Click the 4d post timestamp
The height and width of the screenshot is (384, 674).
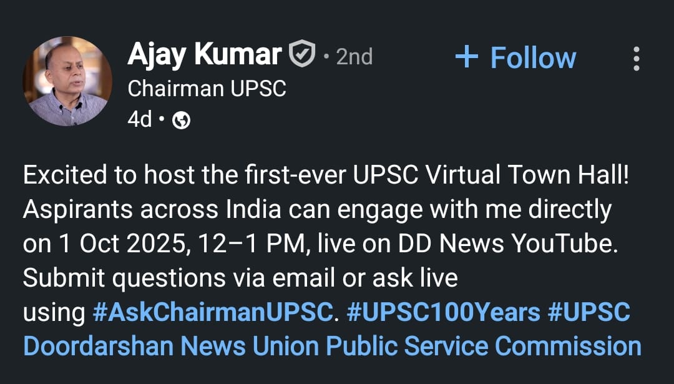(x=139, y=119)
